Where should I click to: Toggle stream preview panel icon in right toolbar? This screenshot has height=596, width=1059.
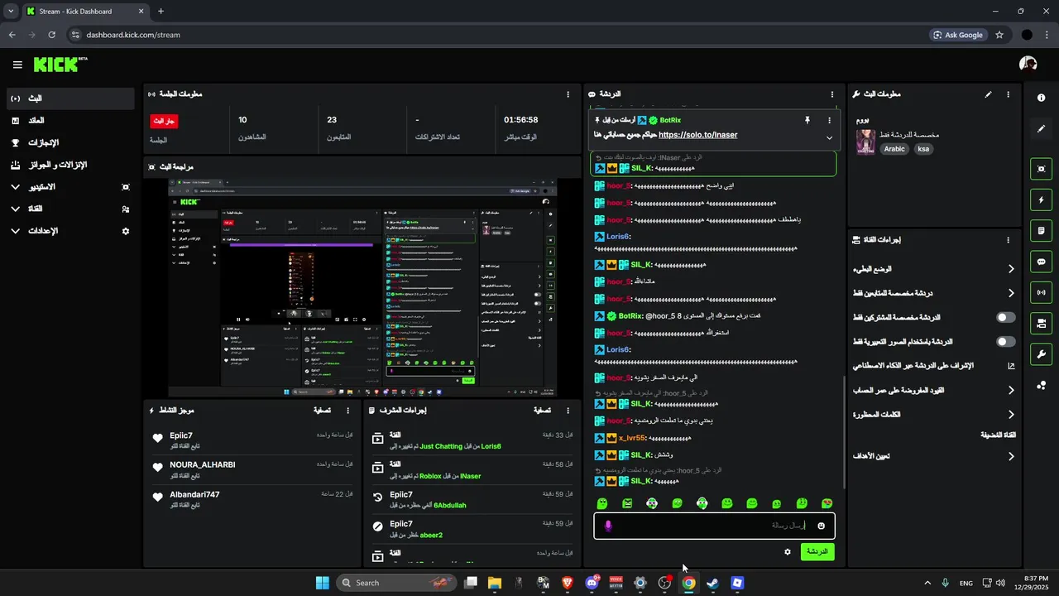click(x=1041, y=169)
